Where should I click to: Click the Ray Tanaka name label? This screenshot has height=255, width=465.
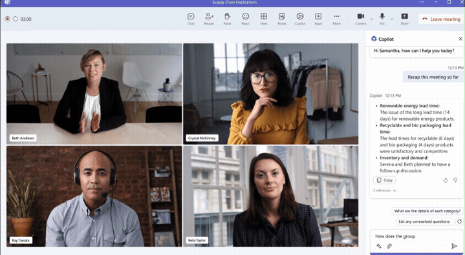click(21, 240)
